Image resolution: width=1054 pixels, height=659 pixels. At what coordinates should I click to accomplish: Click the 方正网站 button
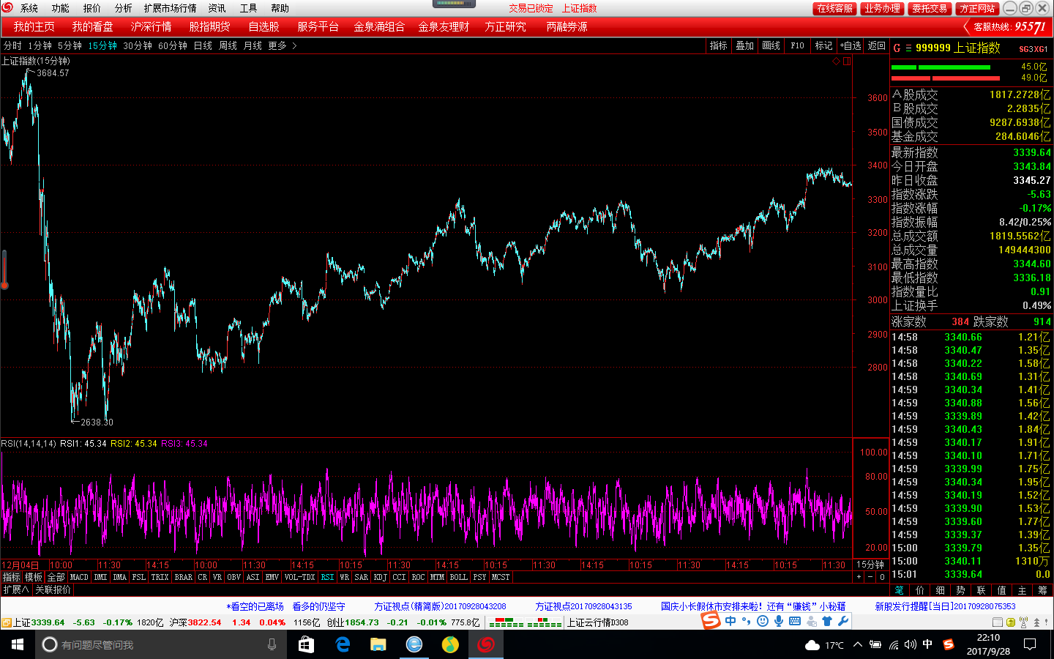(977, 8)
